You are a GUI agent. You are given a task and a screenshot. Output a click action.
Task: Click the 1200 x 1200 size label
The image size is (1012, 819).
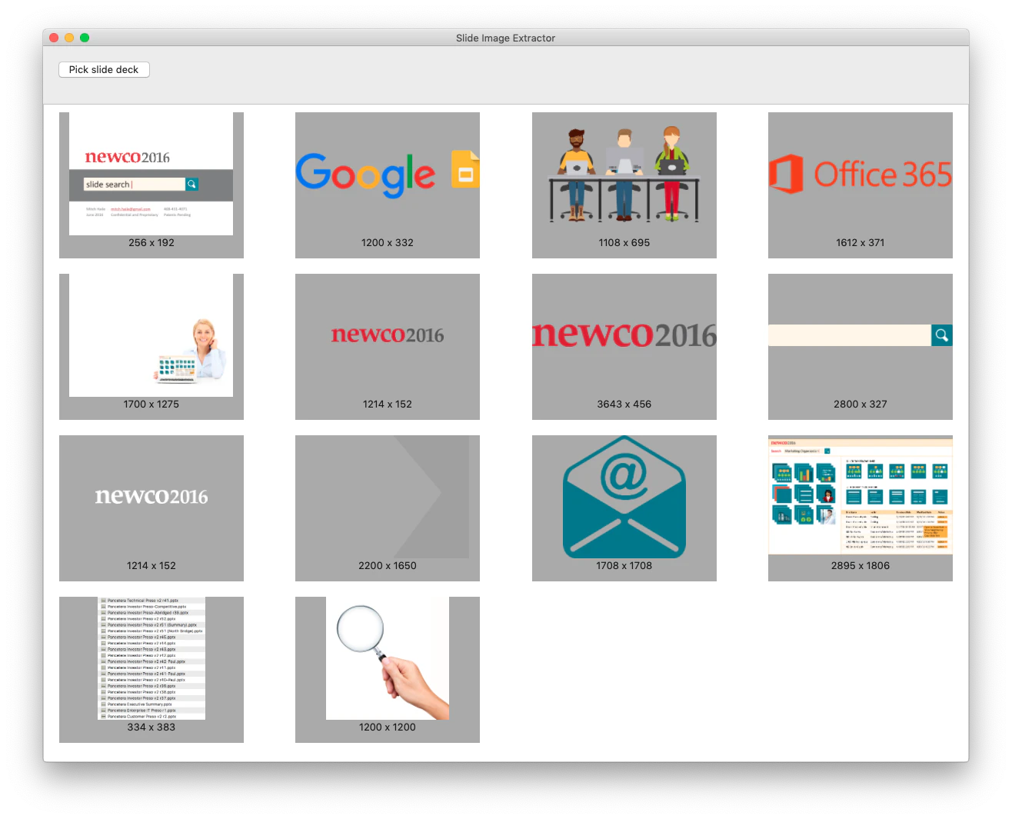coord(388,727)
